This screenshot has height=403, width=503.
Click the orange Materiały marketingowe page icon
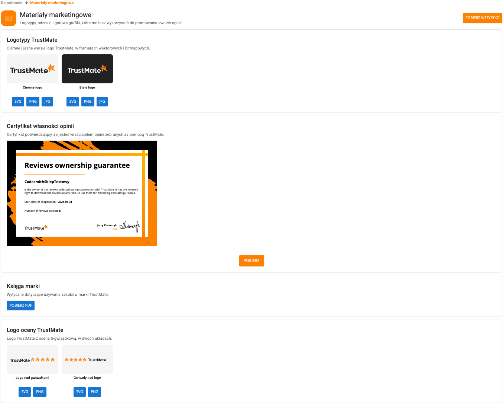pos(9,18)
